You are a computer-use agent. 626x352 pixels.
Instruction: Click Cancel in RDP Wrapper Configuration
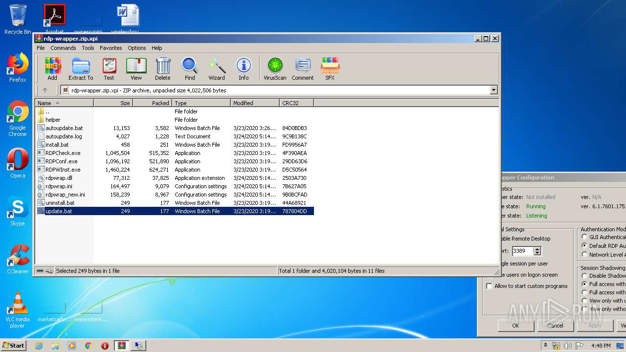[x=555, y=326]
